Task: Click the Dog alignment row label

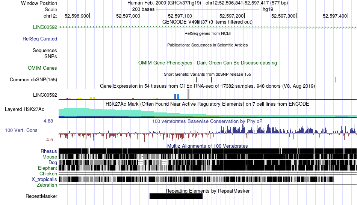Action: point(53,163)
